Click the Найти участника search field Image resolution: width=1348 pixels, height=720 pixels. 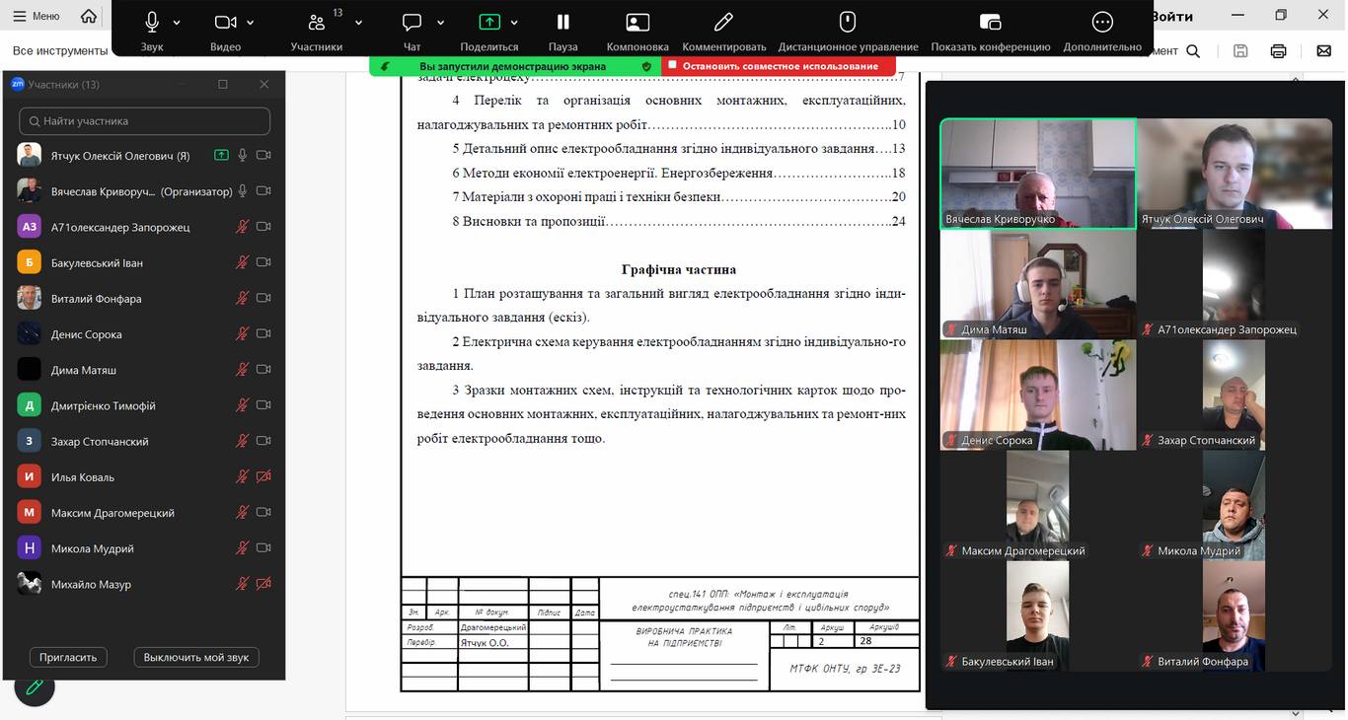[144, 121]
